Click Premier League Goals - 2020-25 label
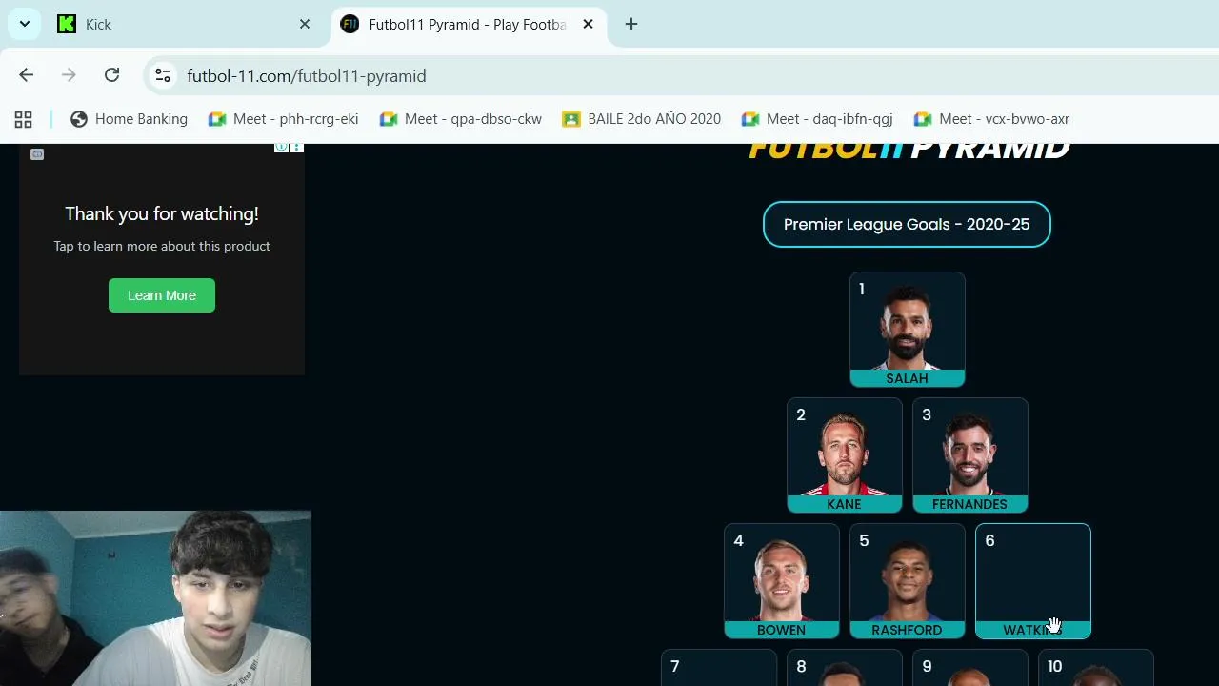This screenshot has height=686, width=1219. click(907, 224)
